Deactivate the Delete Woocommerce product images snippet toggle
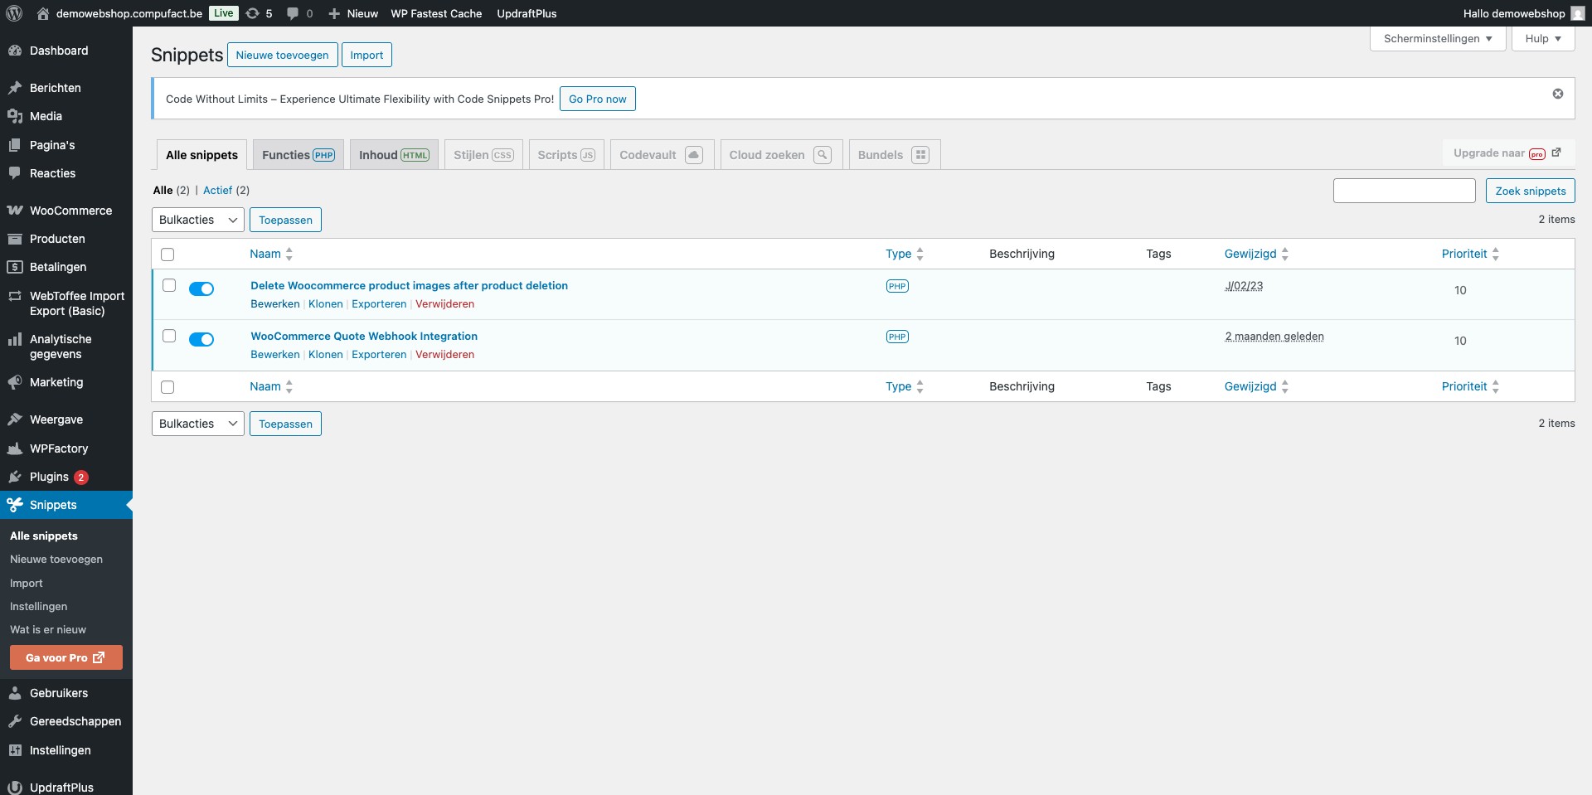 point(201,288)
